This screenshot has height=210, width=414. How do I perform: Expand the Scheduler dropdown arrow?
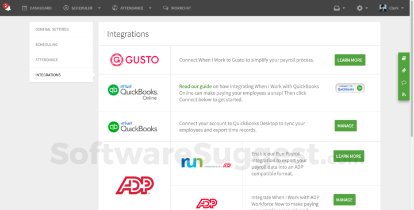[99, 8]
